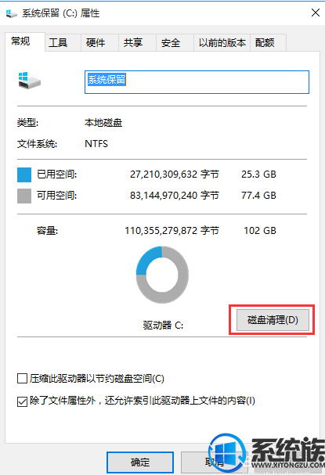Screen dimensions: 325x475
Task: Uncheck allow indexing file contents option
Action: [x=22, y=401]
